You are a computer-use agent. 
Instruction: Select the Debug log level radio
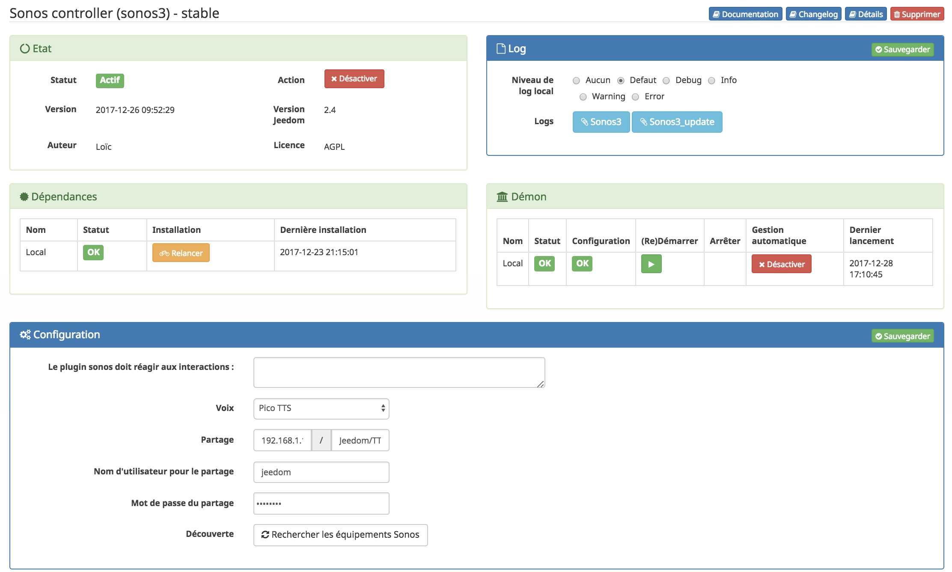[x=666, y=80]
